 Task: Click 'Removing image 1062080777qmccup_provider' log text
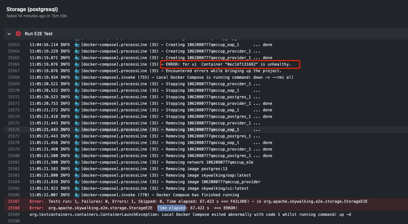click(213, 182)
